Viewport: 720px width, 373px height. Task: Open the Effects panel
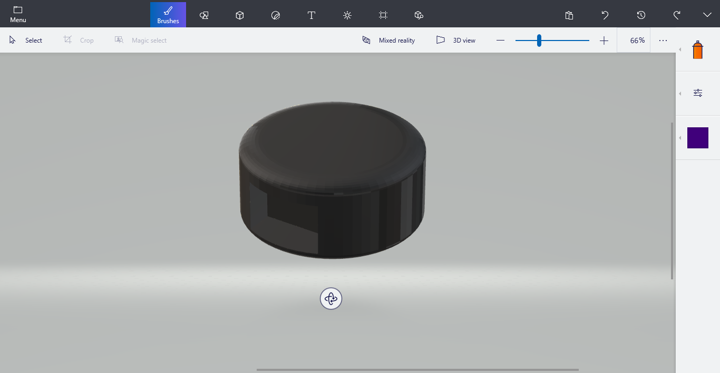(x=347, y=15)
